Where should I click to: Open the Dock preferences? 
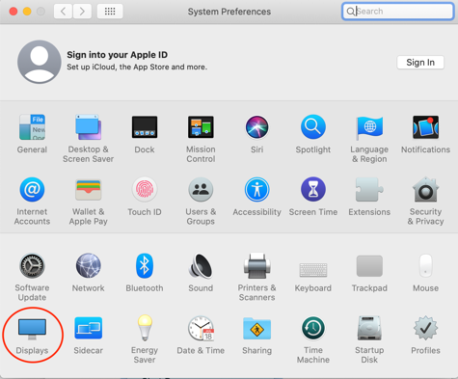[x=145, y=127]
